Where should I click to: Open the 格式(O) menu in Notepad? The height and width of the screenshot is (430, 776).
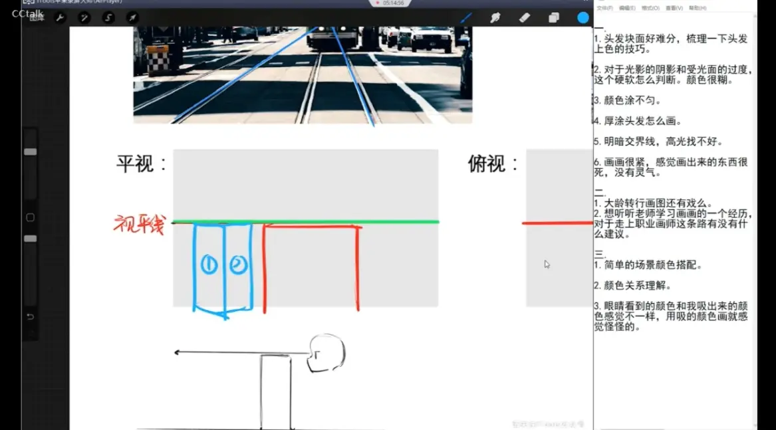coord(652,8)
